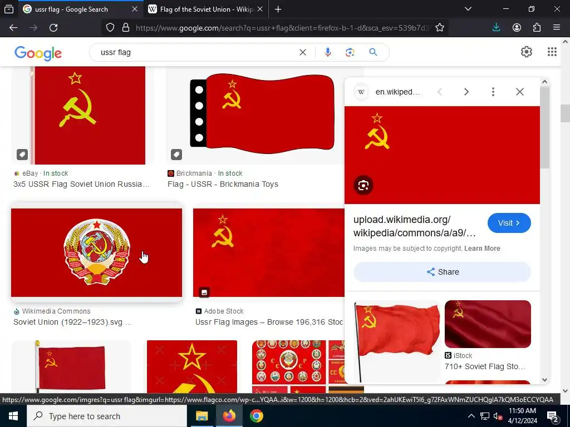Click the muted volume tray icon
Screen dimensions: 570x427
(x=498, y=416)
